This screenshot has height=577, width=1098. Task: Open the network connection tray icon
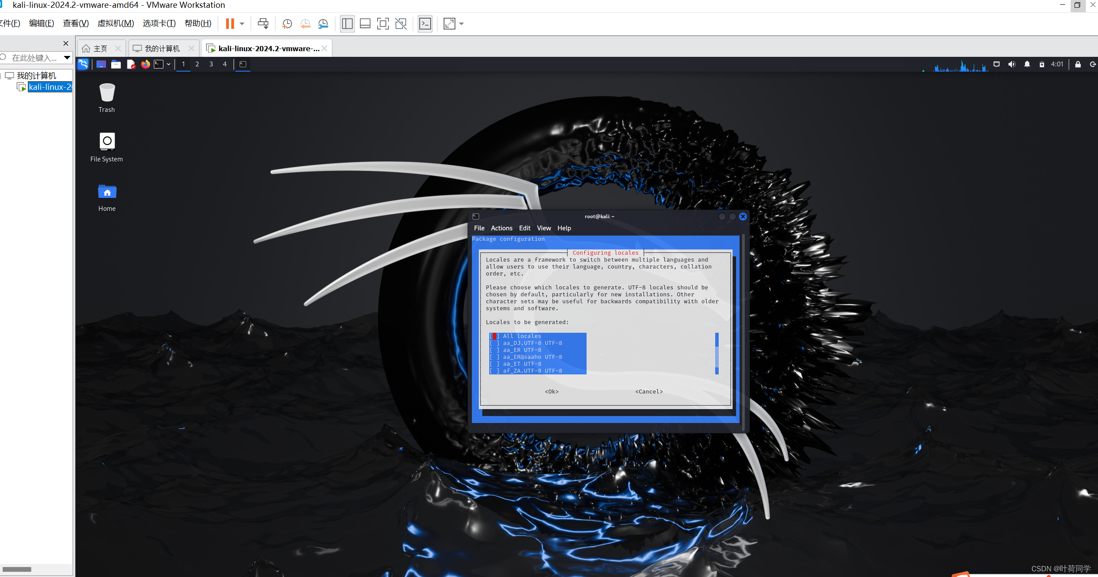click(x=997, y=64)
